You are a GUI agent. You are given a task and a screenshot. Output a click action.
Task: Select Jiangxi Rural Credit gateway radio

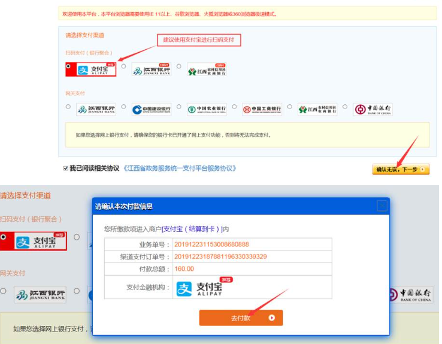point(289,107)
